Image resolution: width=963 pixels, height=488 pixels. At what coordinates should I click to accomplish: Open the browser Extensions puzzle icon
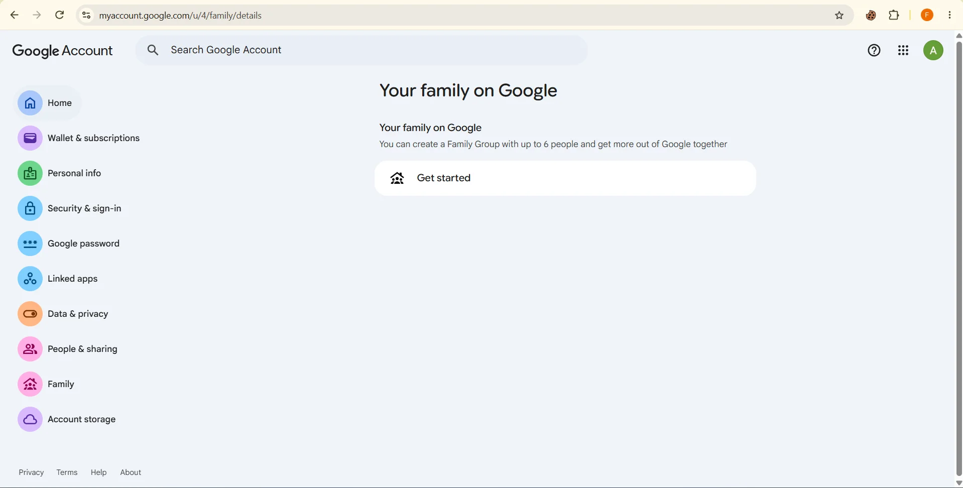click(894, 16)
